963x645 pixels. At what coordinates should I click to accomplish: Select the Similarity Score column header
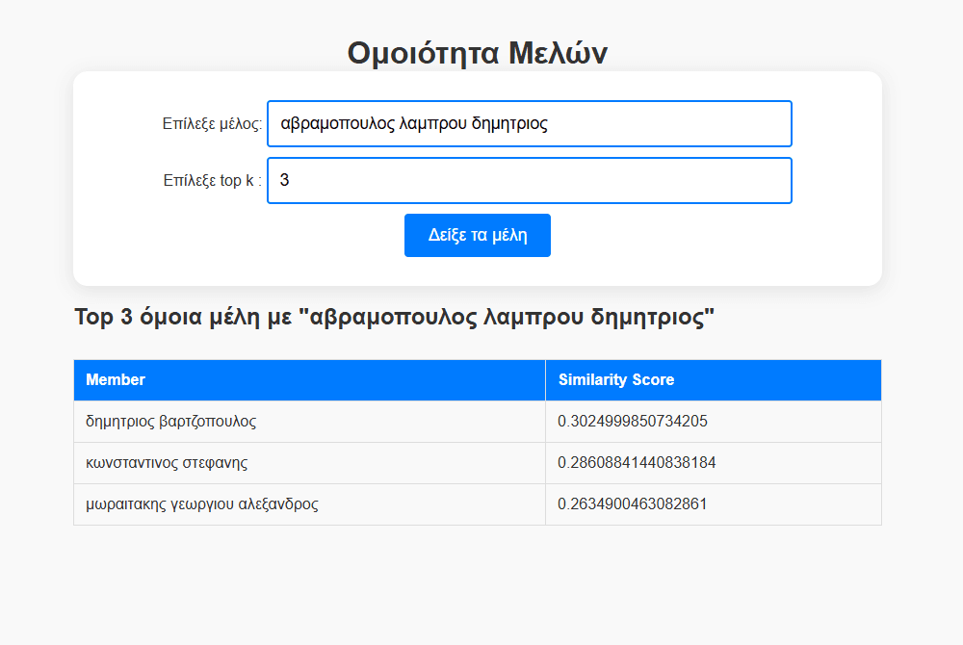713,380
